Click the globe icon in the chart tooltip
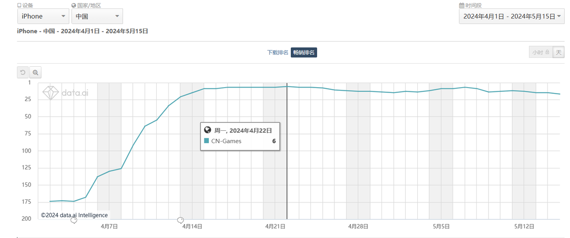This screenshot has height=238, width=570. pos(207,130)
